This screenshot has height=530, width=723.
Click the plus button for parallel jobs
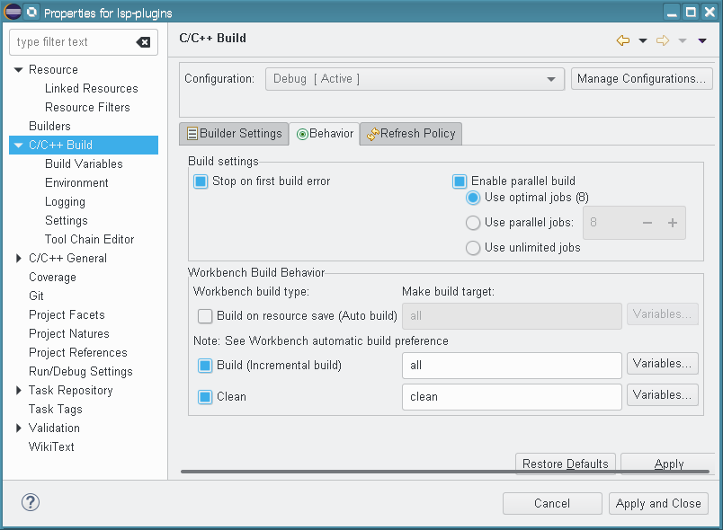coord(672,223)
